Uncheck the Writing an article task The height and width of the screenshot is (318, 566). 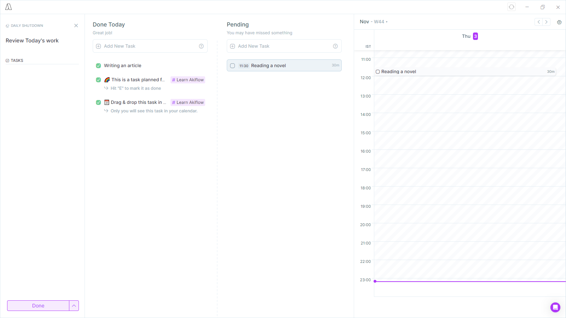[x=98, y=66]
